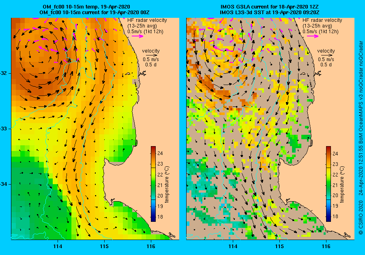Viewport: 365px width, 255px height.
Task: Click '0.5 m/s' under velocity in IMOS map
Action: pyautogui.click(x=326, y=59)
